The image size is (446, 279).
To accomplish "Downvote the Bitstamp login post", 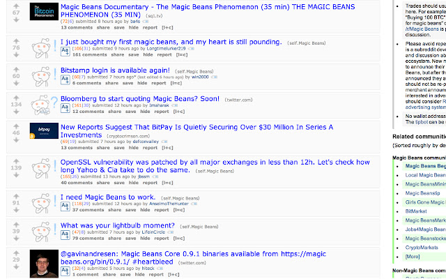I will 16,83.
